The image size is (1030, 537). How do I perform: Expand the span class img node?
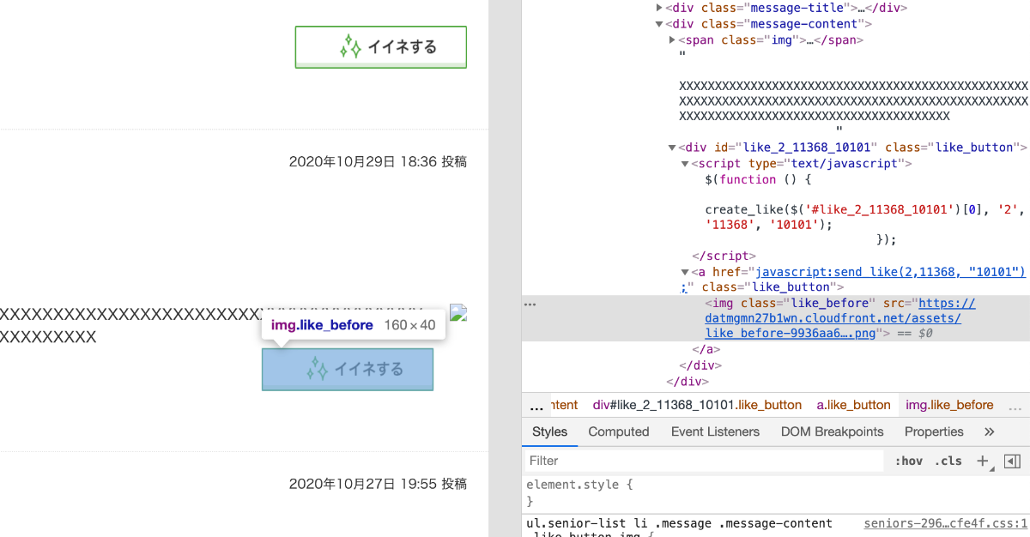pyautogui.click(x=672, y=39)
